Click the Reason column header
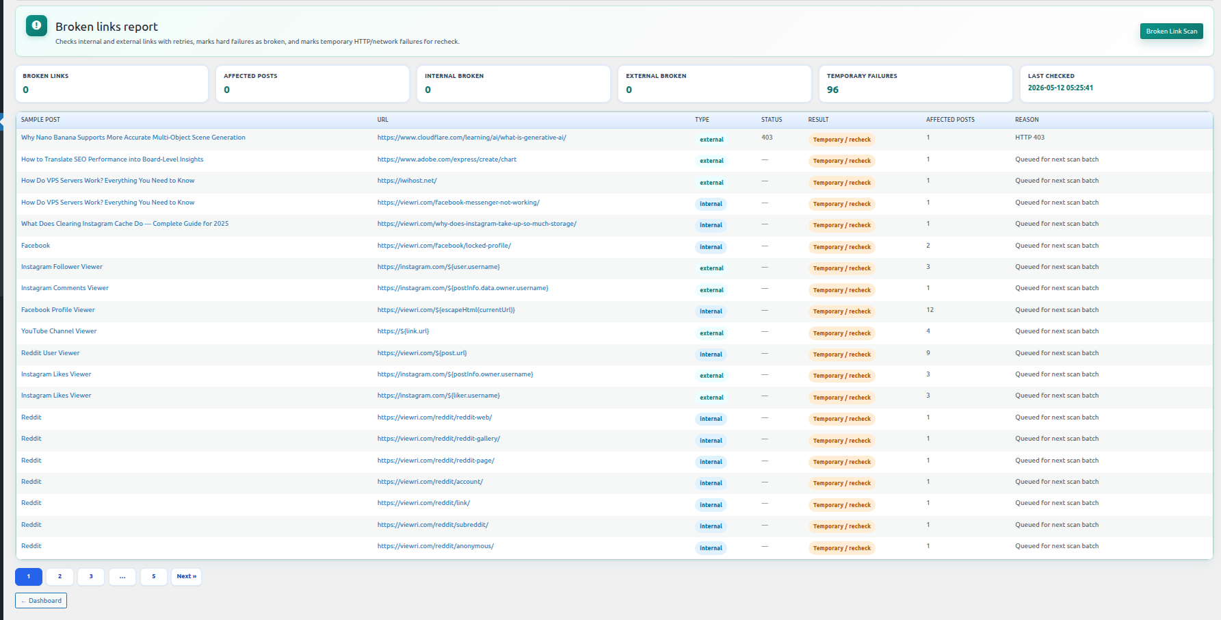The image size is (1221, 620). tap(1027, 120)
